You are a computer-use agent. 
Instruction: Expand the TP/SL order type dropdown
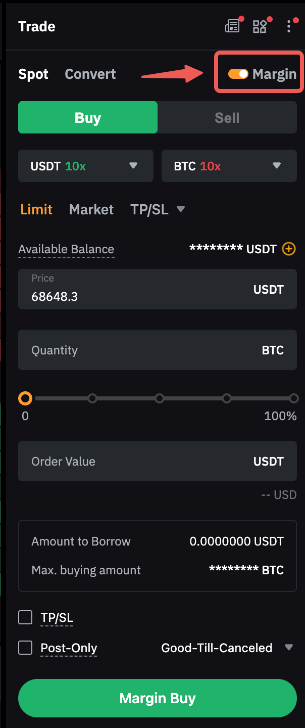point(157,209)
